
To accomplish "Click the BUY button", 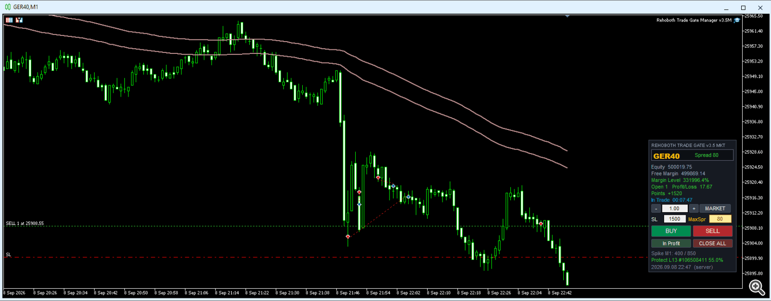I will coord(671,231).
